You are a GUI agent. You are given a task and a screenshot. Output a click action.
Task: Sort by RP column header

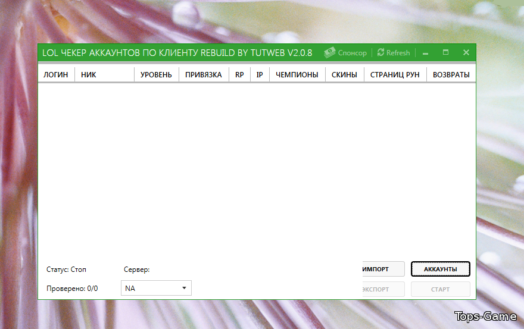click(x=239, y=75)
